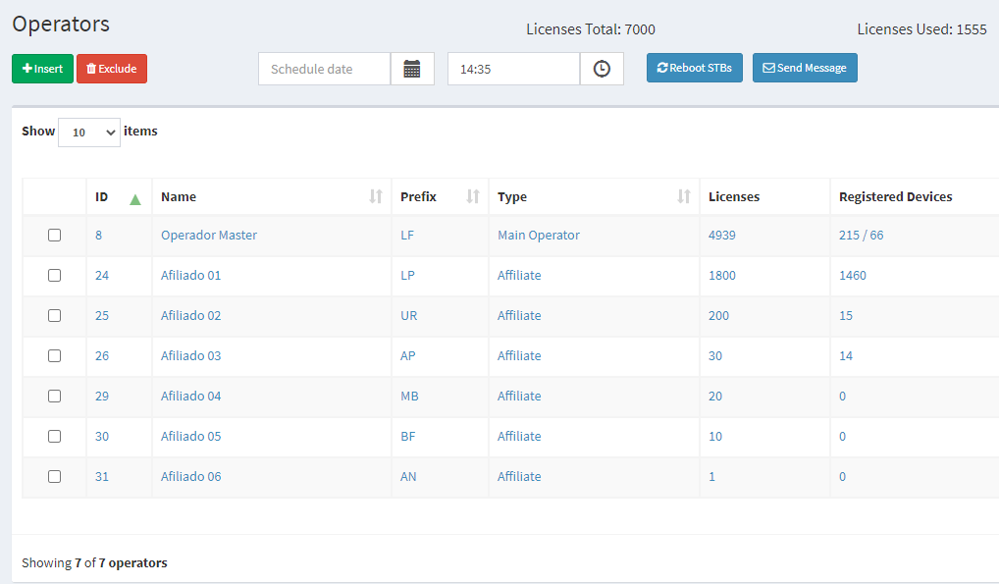999x584 pixels.
Task: Click the 14:35 time input field
Action: (513, 69)
